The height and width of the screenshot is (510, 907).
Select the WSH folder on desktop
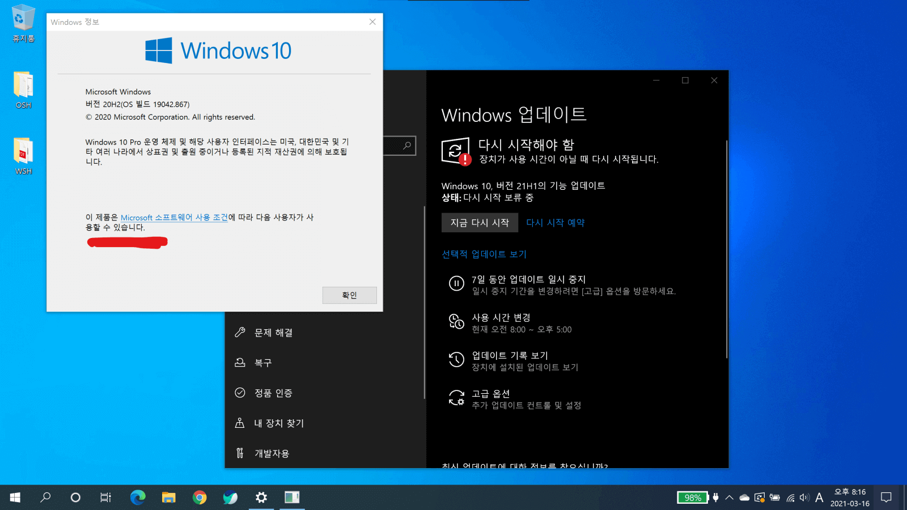pyautogui.click(x=23, y=156)
